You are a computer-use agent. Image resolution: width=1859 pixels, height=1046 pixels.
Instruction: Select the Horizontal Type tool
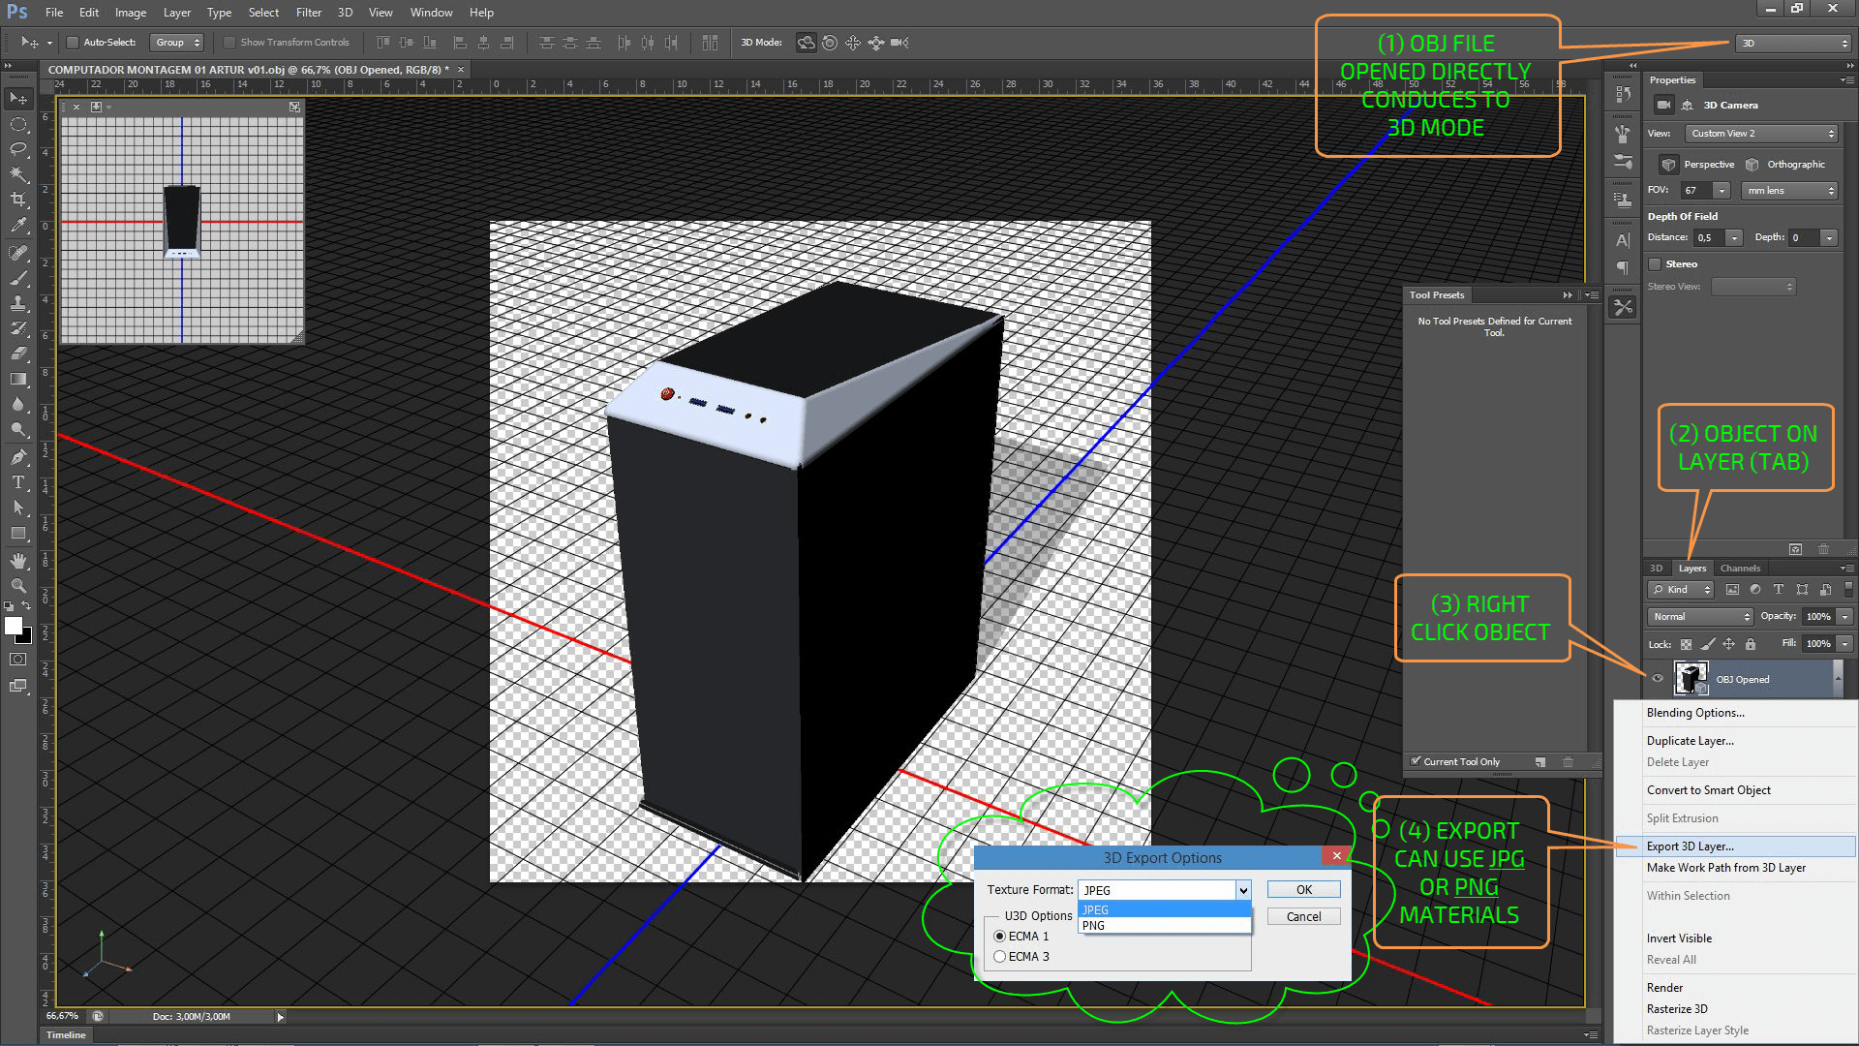tap(18, 482)
